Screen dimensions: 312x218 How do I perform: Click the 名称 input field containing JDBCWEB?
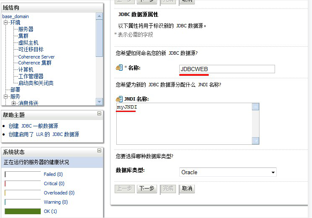click(227, 69)
